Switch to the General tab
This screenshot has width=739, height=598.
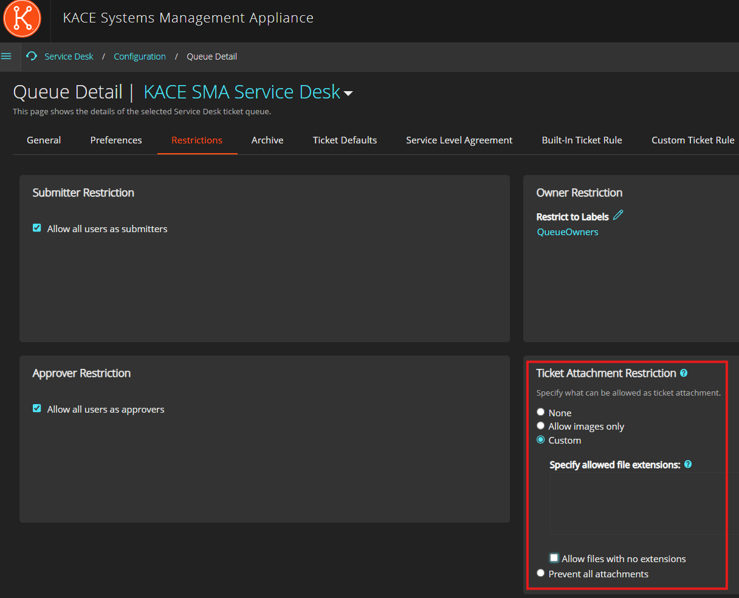[44, 140]
